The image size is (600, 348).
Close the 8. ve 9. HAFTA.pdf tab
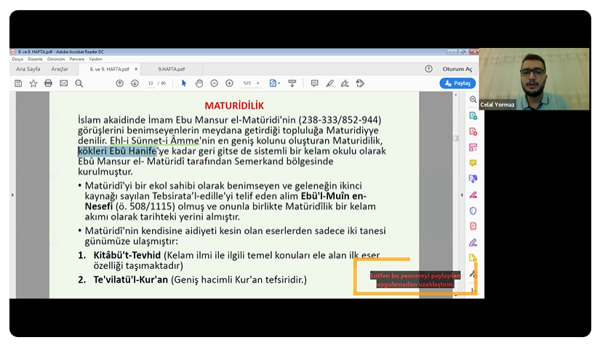(x=136, y=69)
